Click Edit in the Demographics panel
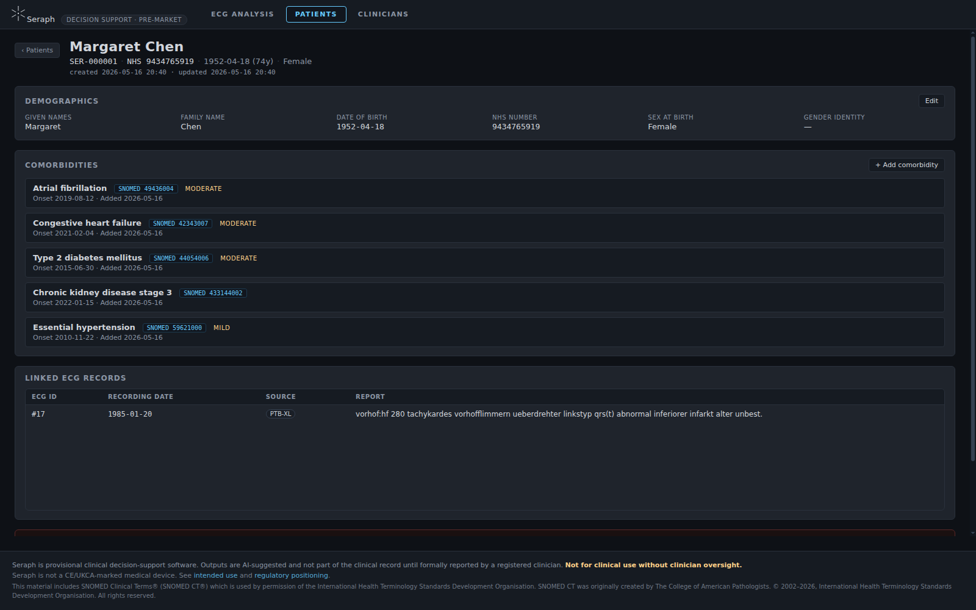976x610 pixels. pyautogui.click(x=931, y=101)
